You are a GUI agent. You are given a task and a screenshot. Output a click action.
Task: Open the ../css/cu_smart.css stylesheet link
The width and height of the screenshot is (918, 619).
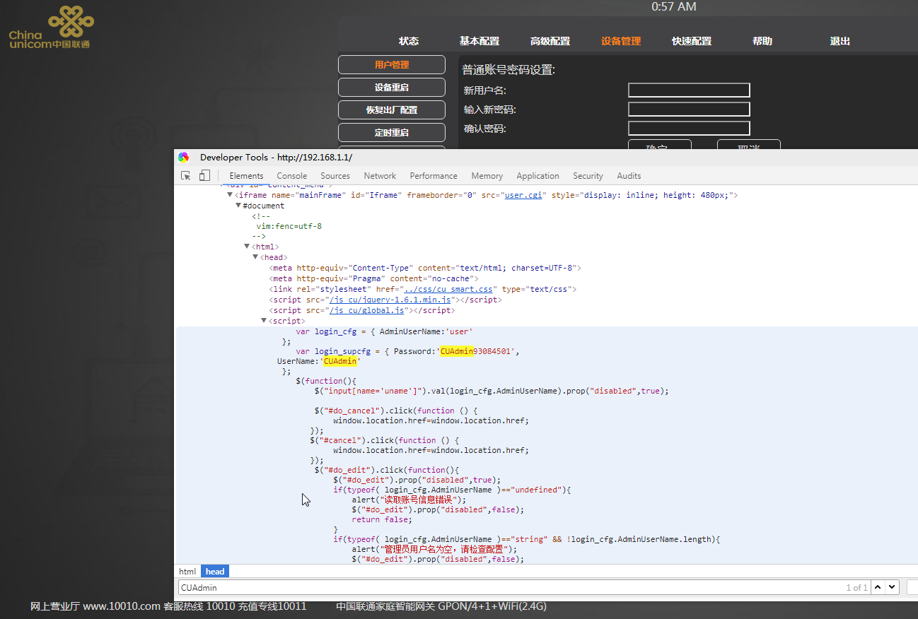click(x=448, y=289)
